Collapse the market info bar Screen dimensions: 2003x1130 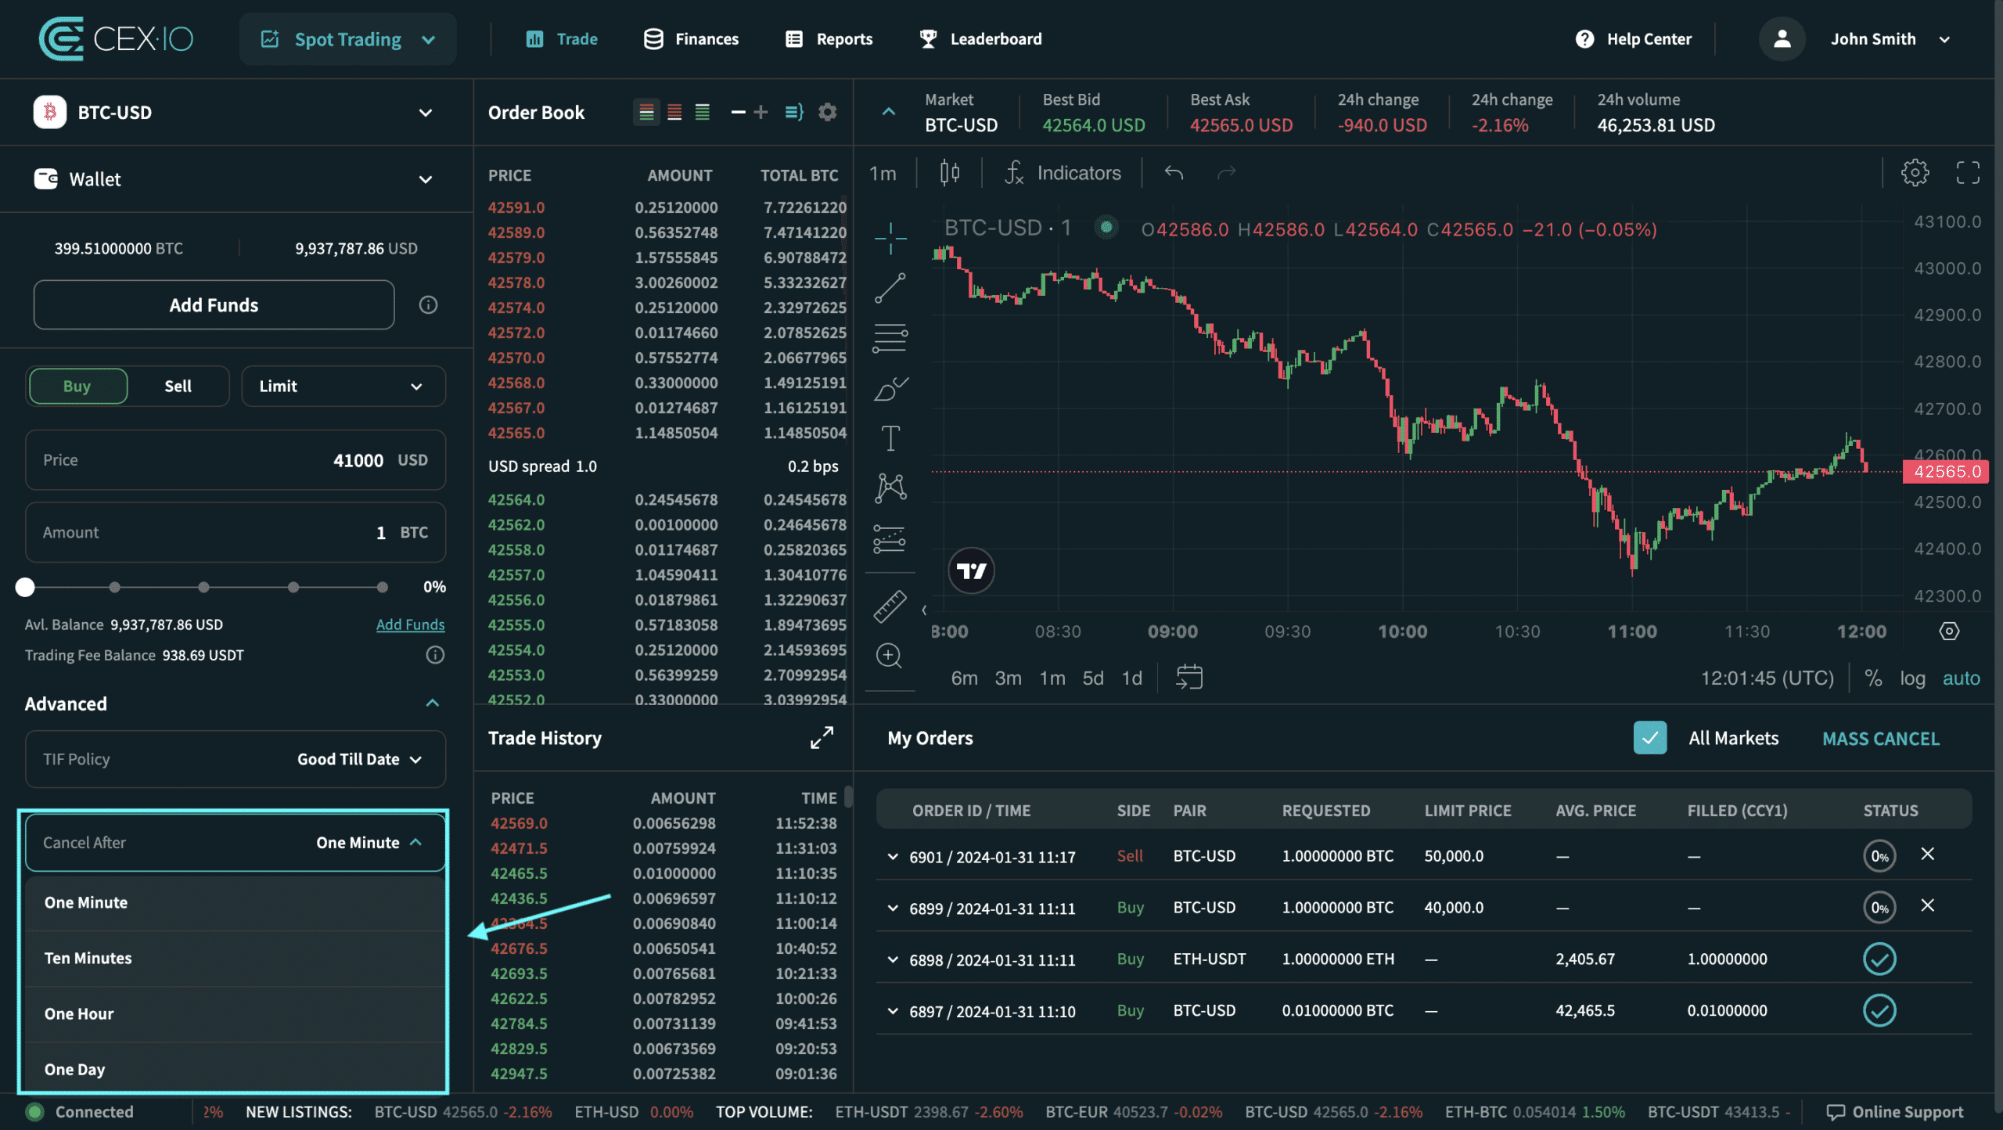(x=888, y=112)
